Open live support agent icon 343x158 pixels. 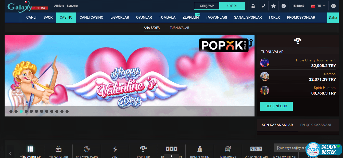[253, 6]
